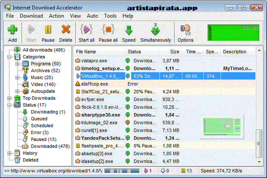Sort by Size column header
Screen dimensions: 267x178
click(x=170, y=52)
